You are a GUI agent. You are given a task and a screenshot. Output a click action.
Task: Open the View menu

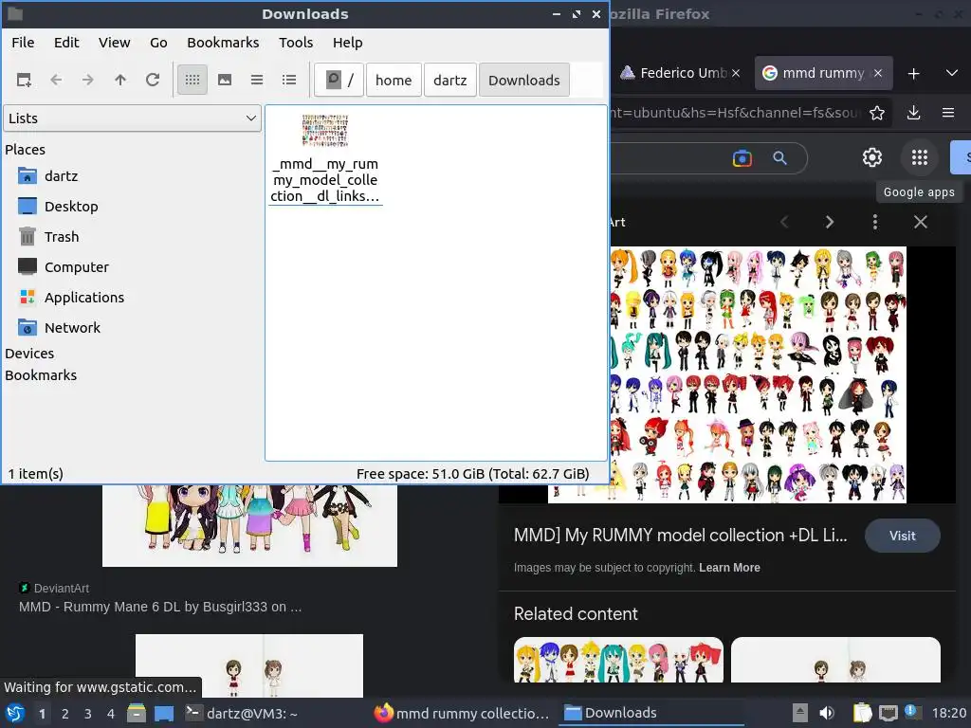pyautogui.click(x=114, y=43)
